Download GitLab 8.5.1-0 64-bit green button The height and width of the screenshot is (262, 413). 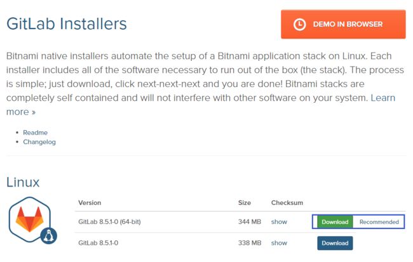[335, 222]
